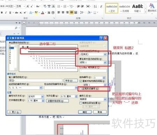This screenshot has width=157, height=135.
Task: Click the font color button
Action: 43,13
